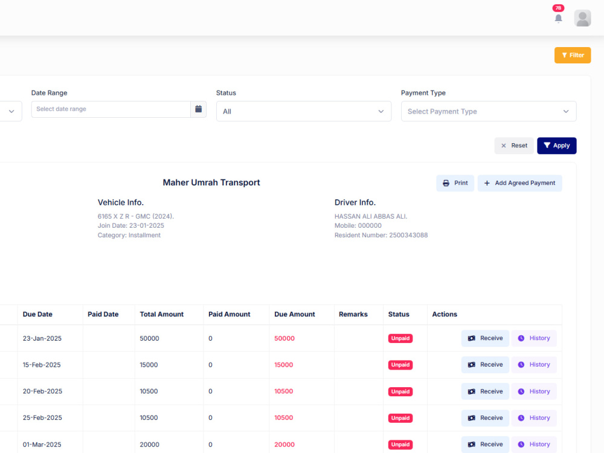Click the orange Filter button
The height and width of the screenshot is (453, 604).
[573, 55]
